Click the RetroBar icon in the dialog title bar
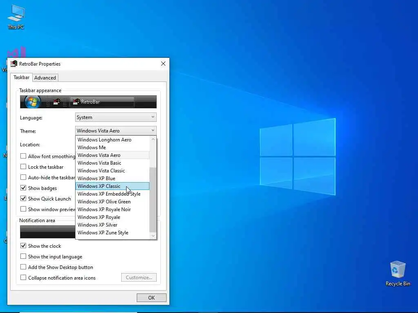This screenshot has height=313, width=418. (13, 64)
